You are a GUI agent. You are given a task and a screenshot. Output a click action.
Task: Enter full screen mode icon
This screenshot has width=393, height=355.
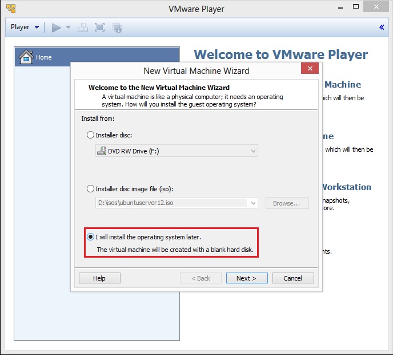tap(99, 27)
